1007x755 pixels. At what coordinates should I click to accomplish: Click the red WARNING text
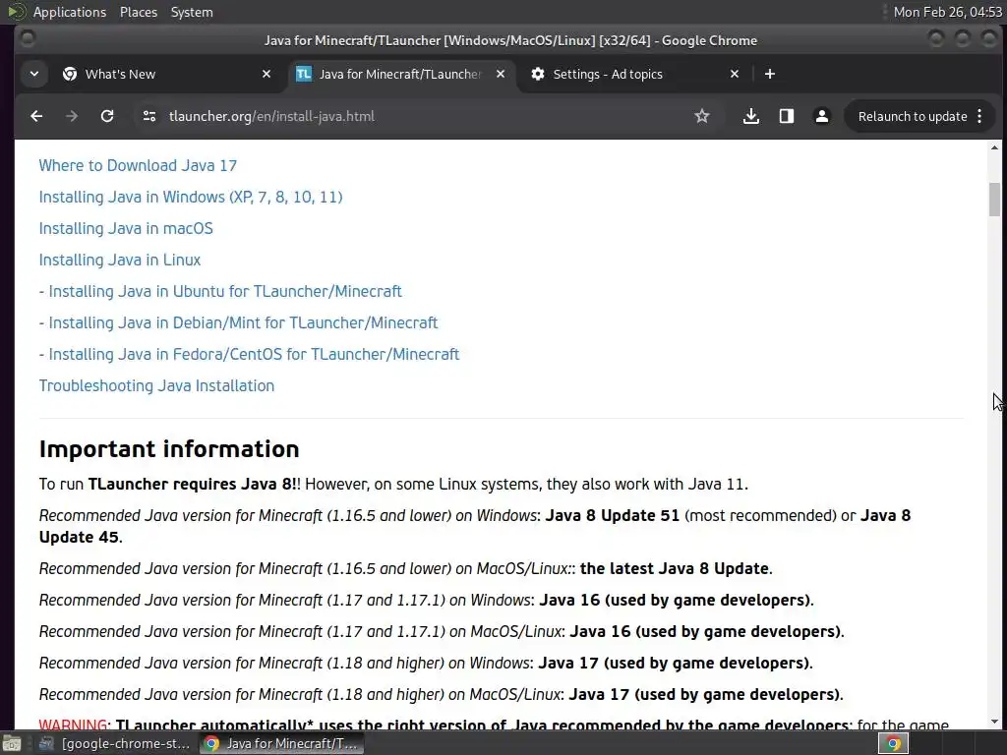[x=73, y=725]
